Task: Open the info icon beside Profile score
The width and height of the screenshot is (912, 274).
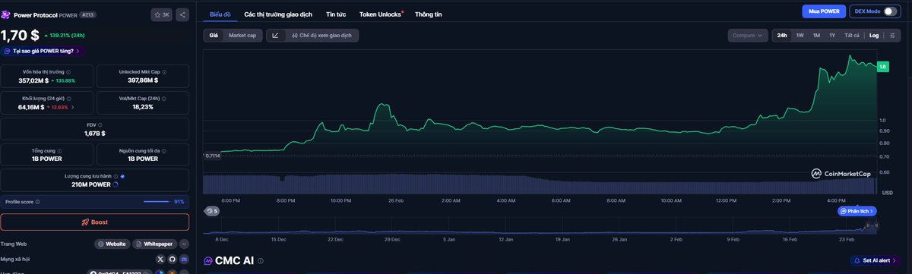Action: [x=37, y=202]
